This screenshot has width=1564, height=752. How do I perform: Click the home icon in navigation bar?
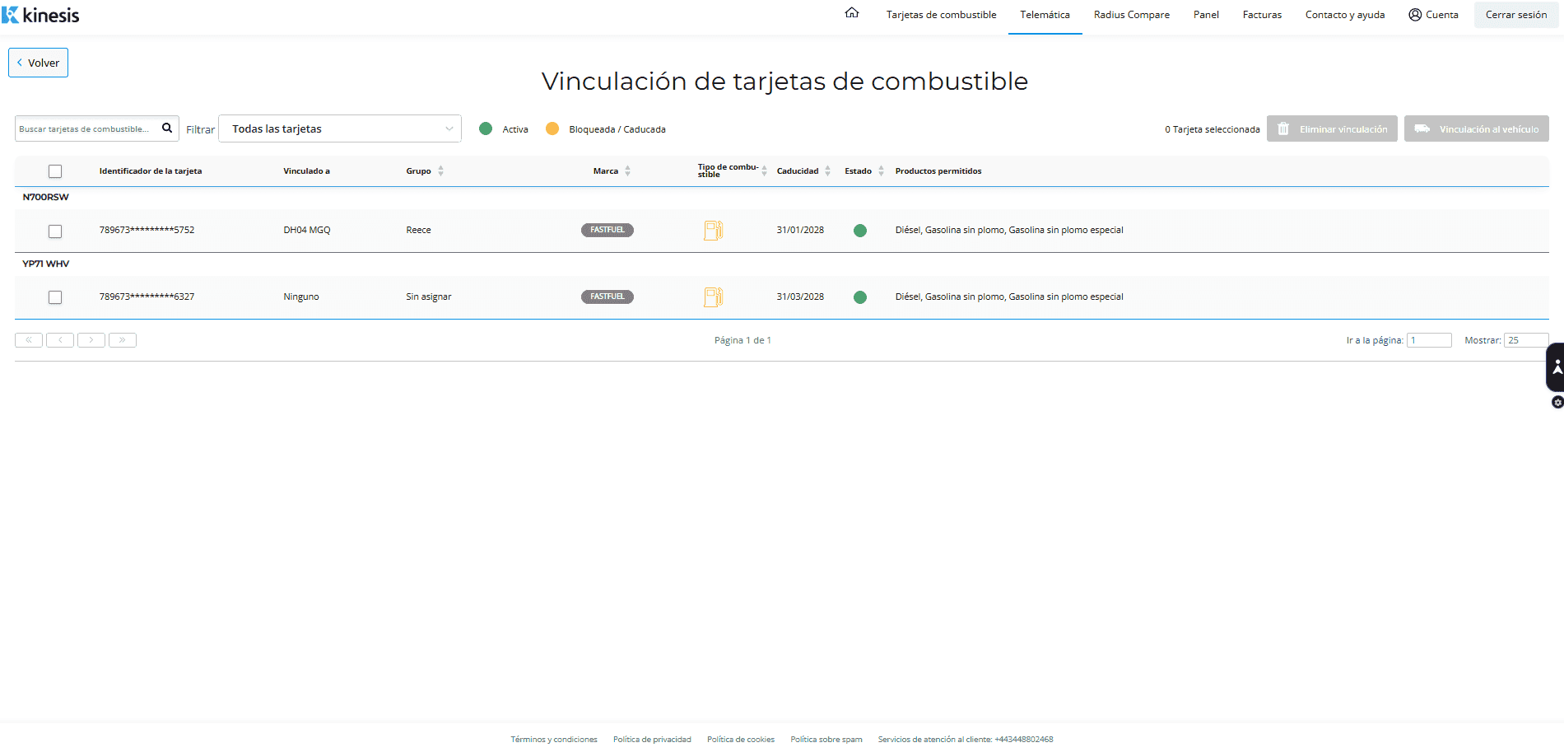(x=852, y=13)
